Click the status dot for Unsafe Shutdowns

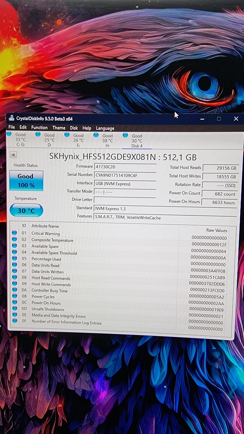[15, 309]
